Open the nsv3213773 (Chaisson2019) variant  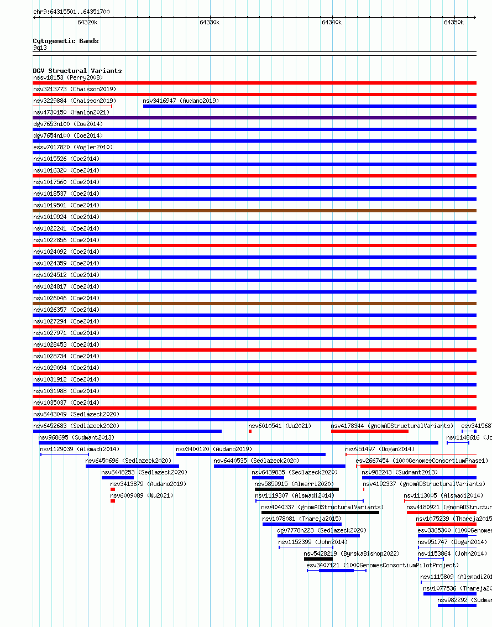point(75,89)
